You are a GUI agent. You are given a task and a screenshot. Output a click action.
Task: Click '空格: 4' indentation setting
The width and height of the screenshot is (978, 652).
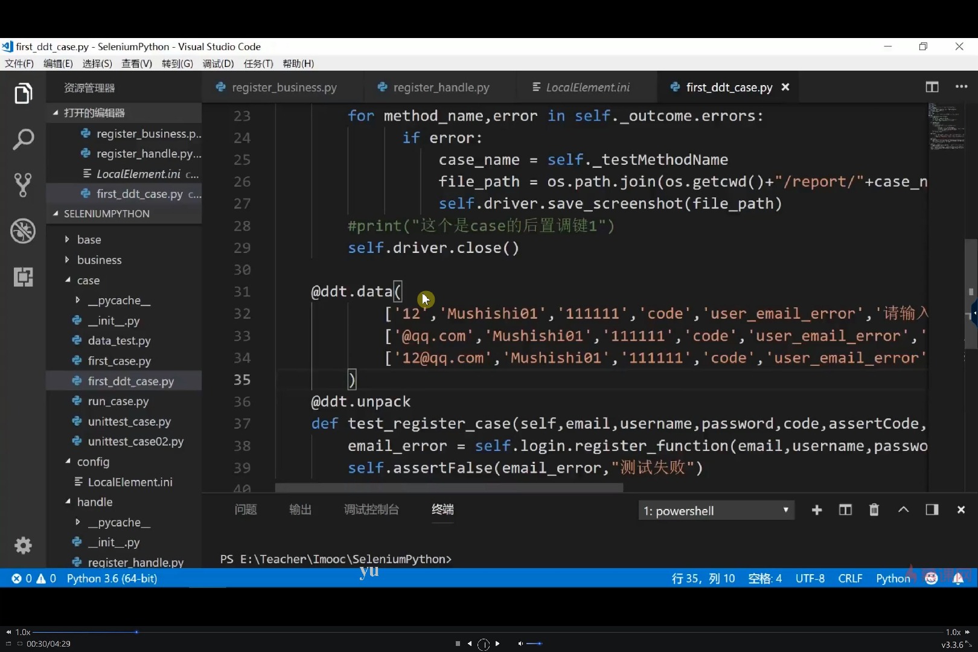coord(765,578)
